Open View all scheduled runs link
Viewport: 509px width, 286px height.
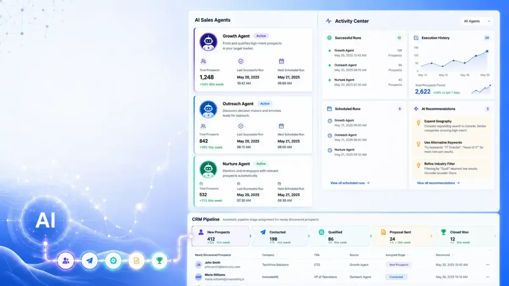(350, 183)
